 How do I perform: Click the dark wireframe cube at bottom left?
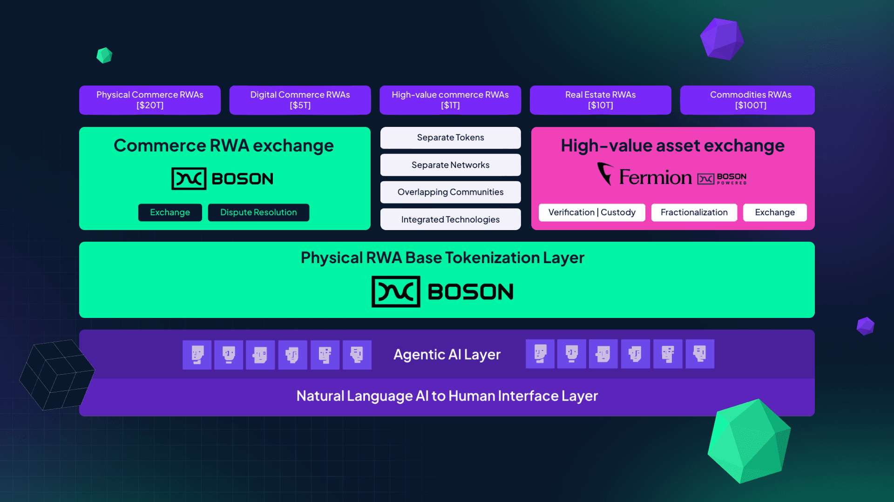coord(57,375)
